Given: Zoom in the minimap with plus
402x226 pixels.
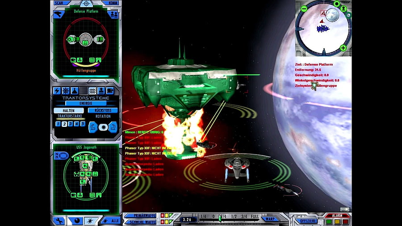Looking at the screenshot, I should 343,48.
